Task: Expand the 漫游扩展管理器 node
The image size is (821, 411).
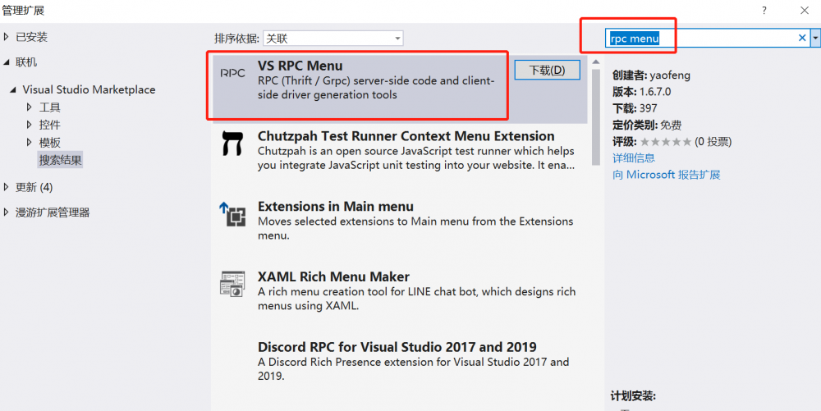Action: 7,212
